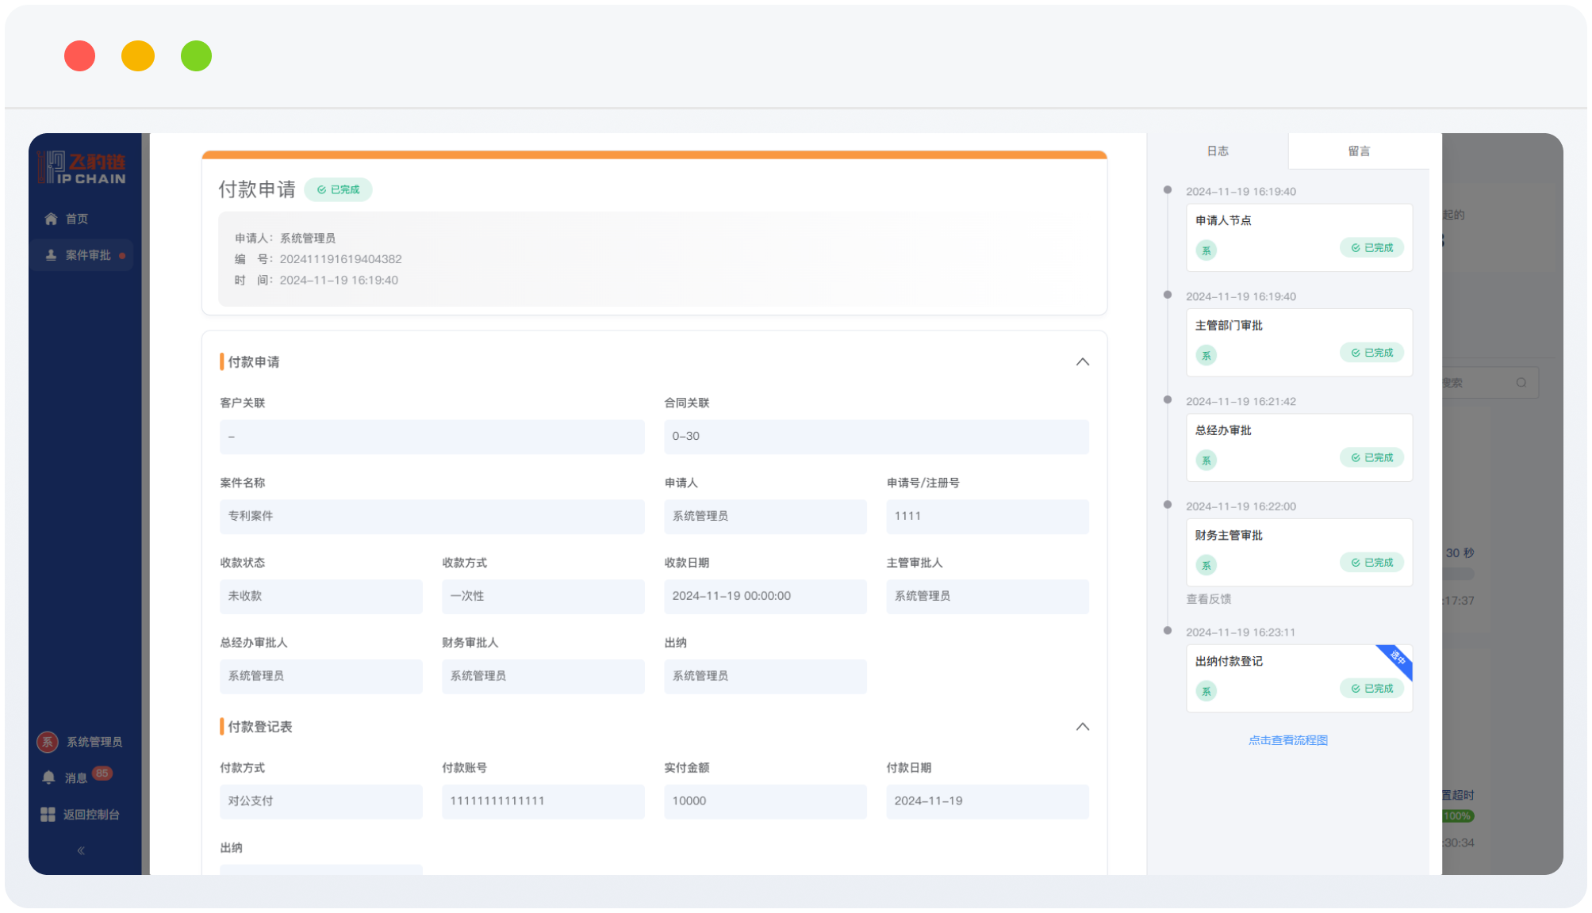1592x913 pixels.
Task: Click the IP CHAIN logo
Action: click(x=82, y=168)
